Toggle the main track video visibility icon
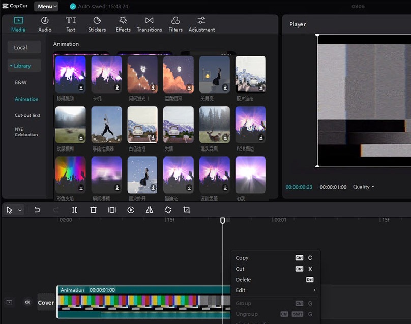Image resolution: width=411 pixels, height=324 pixels. coord(9,302)
